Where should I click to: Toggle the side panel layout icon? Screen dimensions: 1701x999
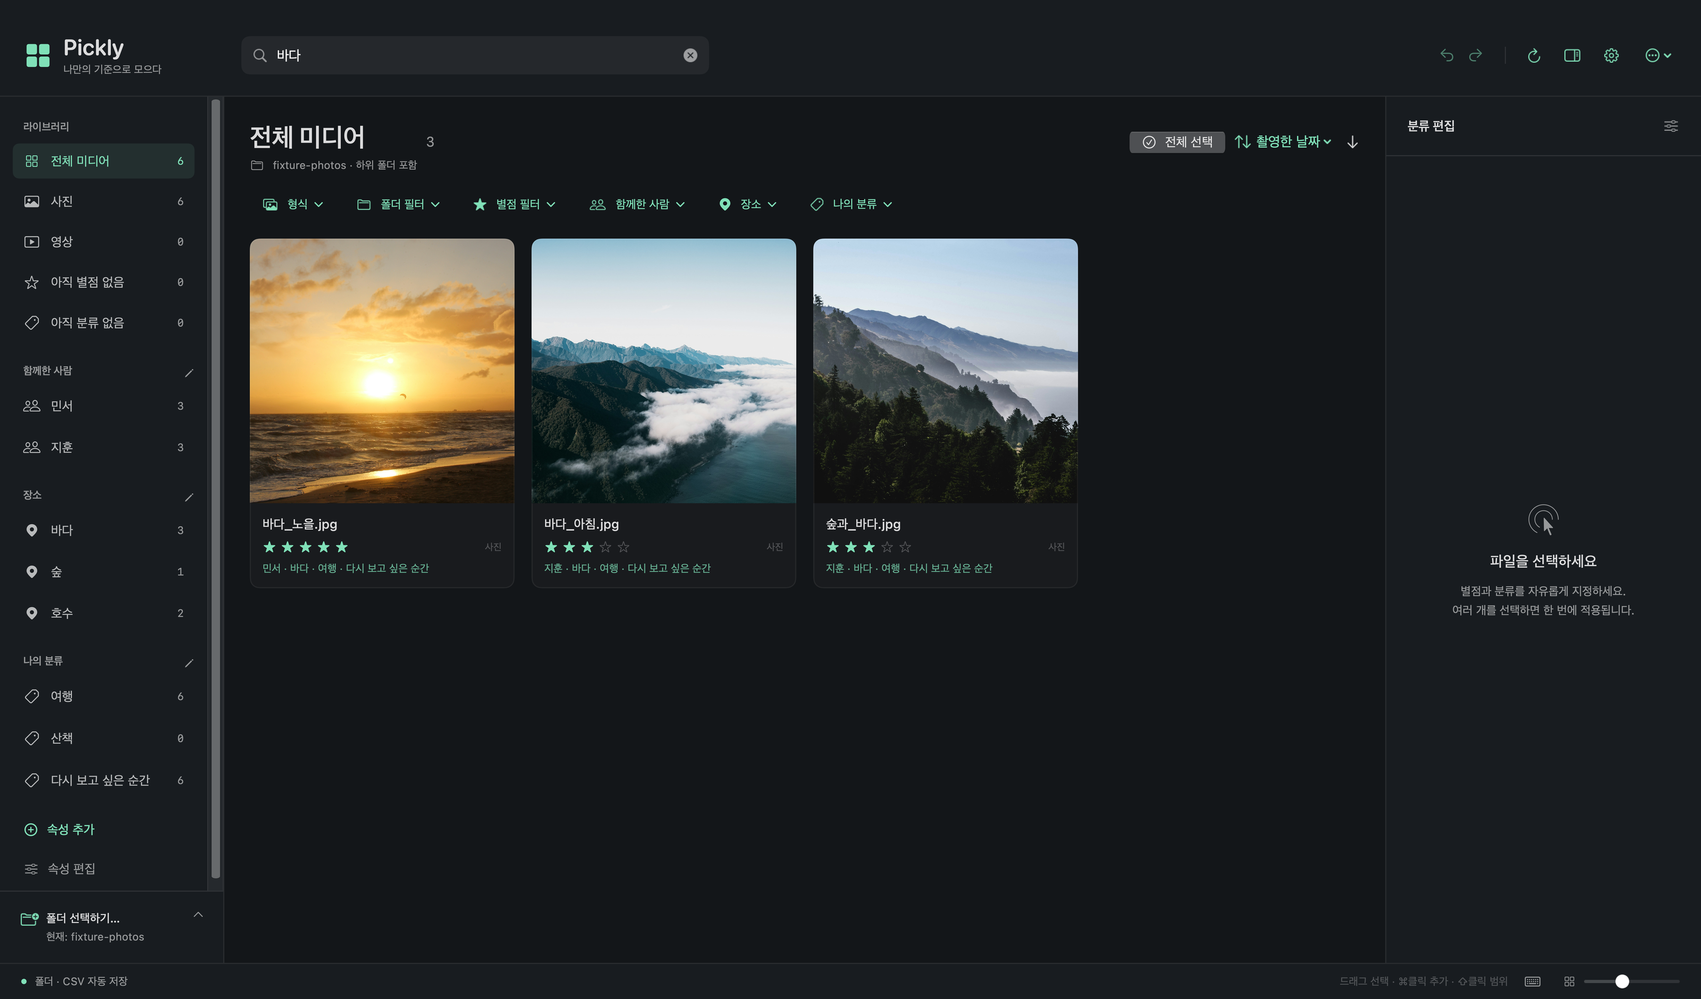(1572, 55)
